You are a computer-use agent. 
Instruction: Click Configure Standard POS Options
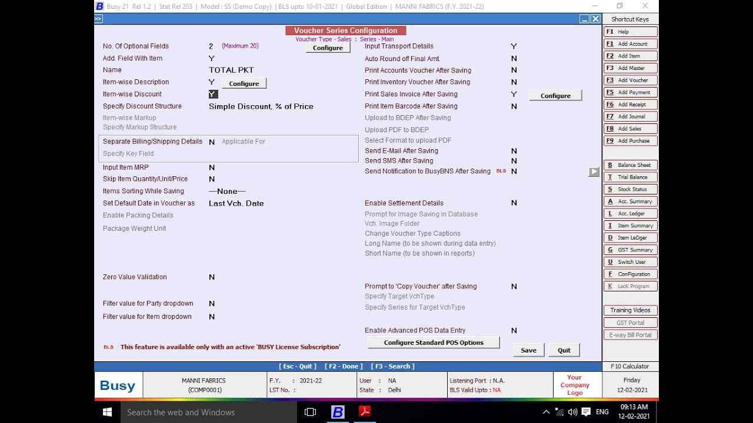(434, 343)
